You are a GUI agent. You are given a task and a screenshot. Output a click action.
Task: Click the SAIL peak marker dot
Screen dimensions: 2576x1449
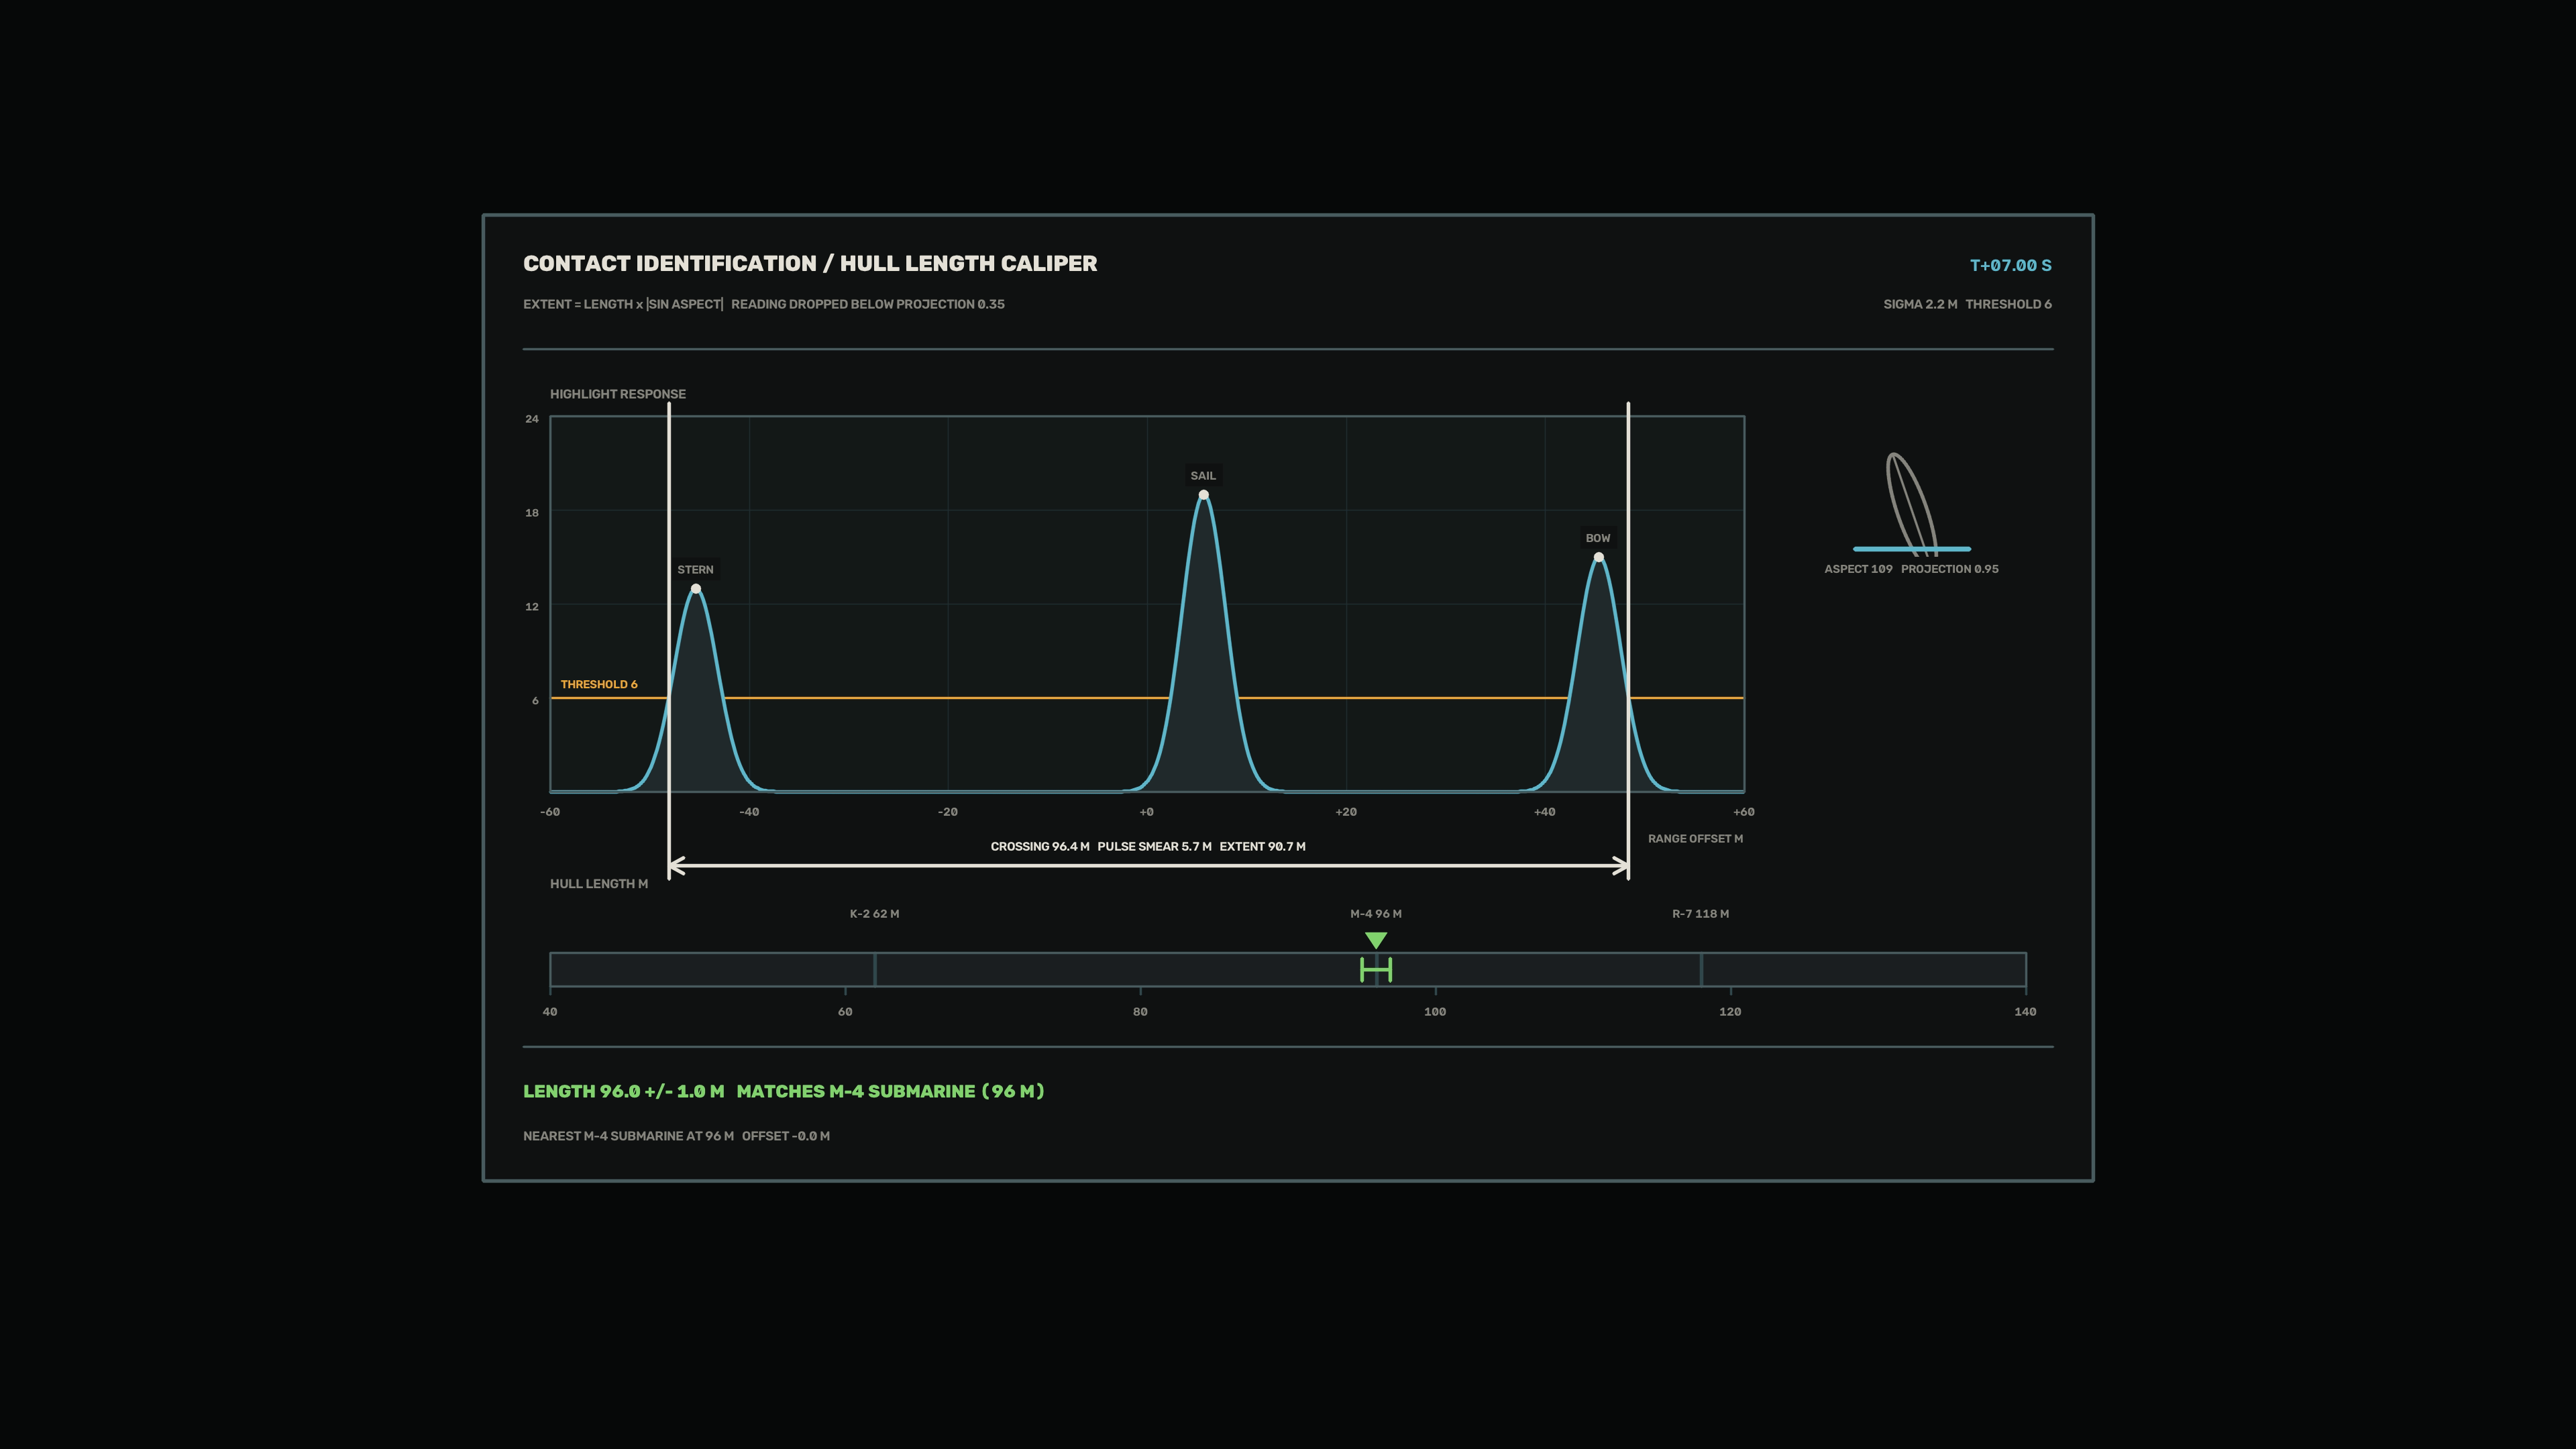coord(1203,495)
